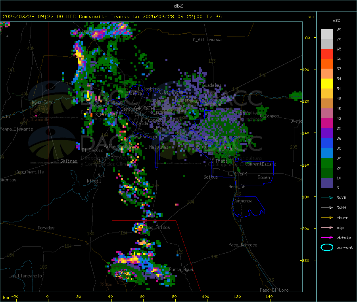Click the 'A_Villanueva' map label
Viewport: 357px width, 302px height.
click(x=207, y=40)
